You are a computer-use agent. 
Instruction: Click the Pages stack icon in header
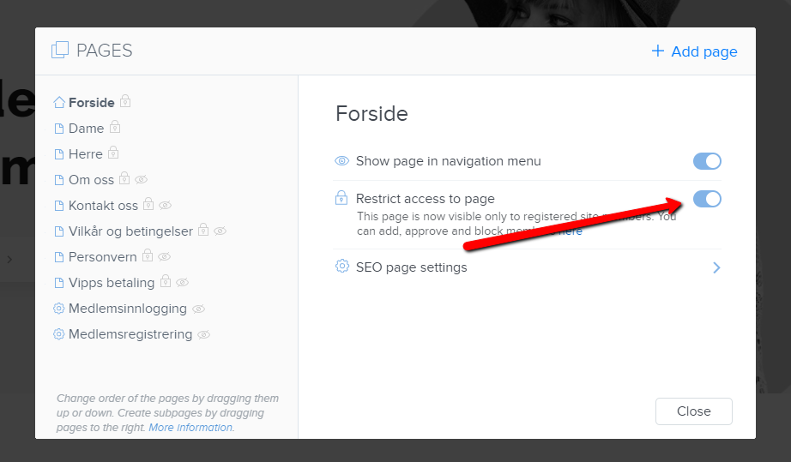click(x=59, y=50)
